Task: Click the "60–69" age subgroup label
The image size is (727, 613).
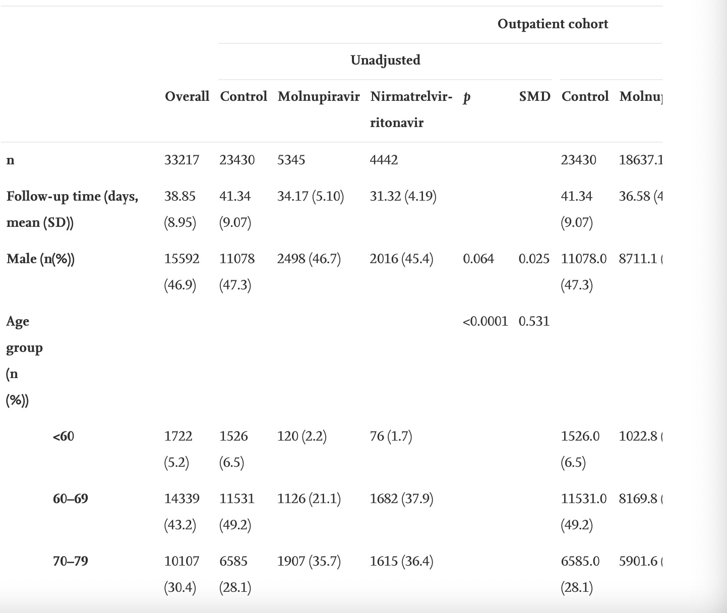Action: tap(70, 499)
